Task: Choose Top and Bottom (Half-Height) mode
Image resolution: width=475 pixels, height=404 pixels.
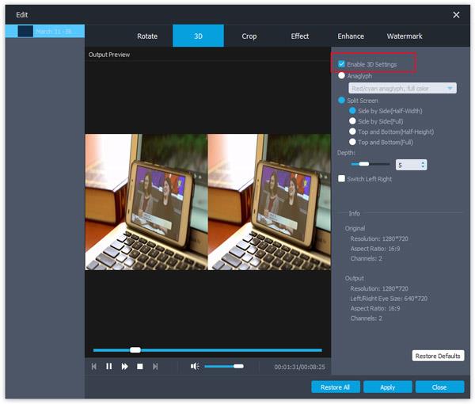Action: click(x=352, y=131)
